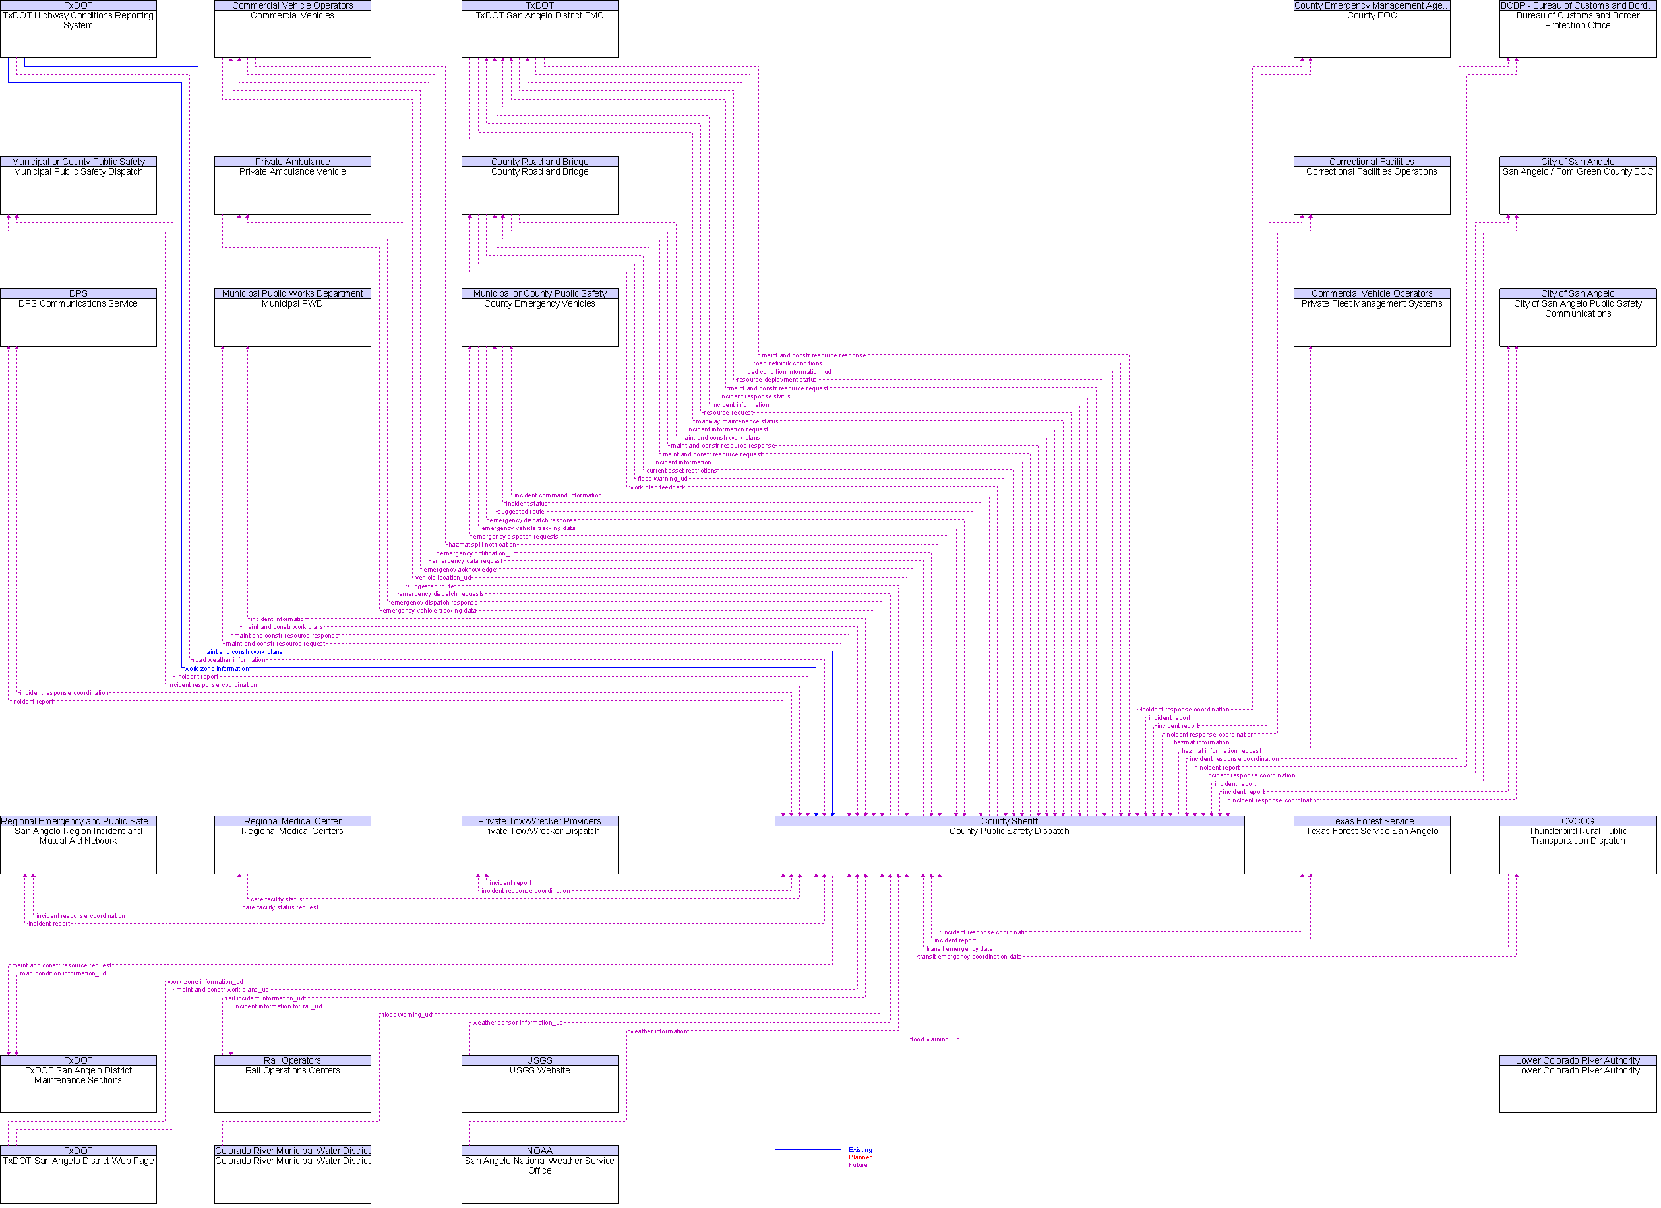
Task: Select the Texas Forest Service San Angelo node
Action: point(1374,837)
